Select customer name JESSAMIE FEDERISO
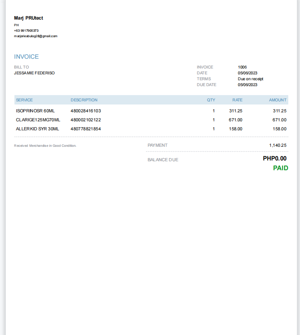Viewport: 300px width, 335px height. click(34, 73)
